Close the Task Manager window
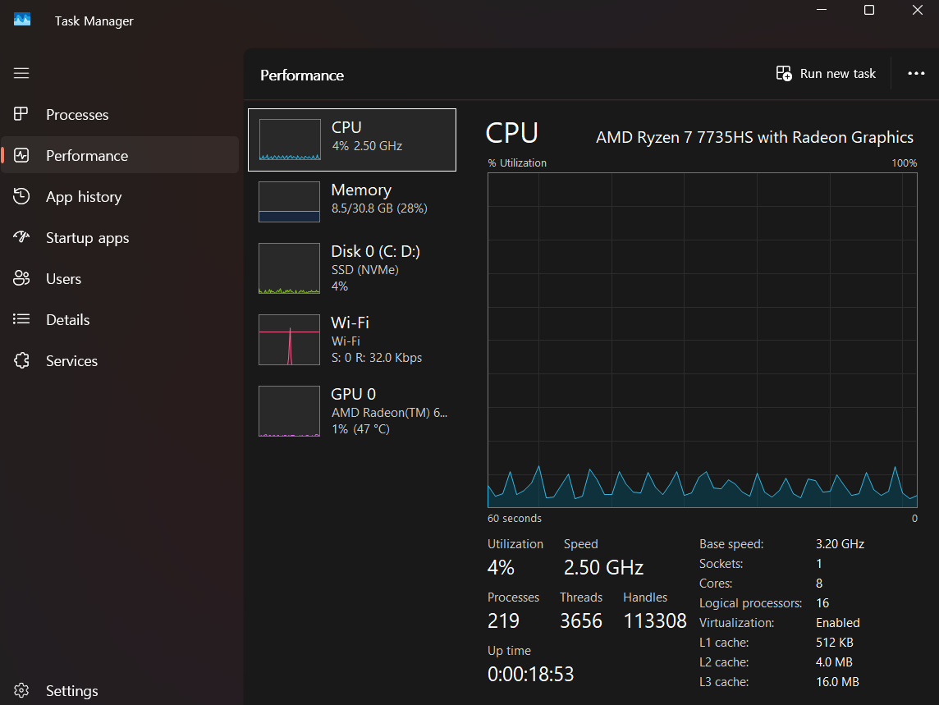 point(918,10)
